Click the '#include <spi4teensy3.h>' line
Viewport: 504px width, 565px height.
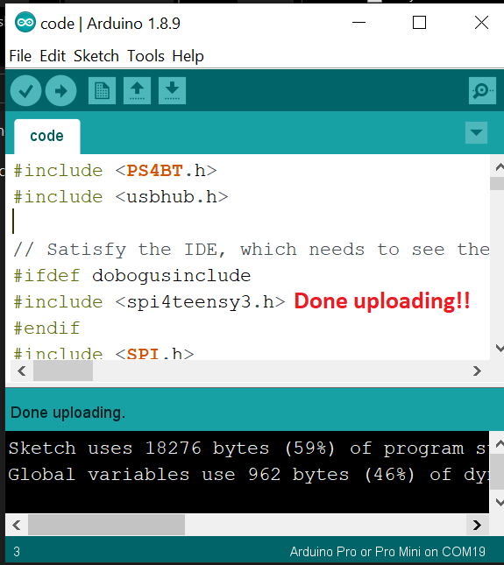point(149,302)
